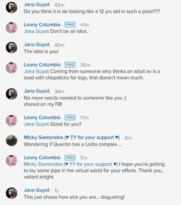Screen dimensions: 181x205
Task: Click the Jana Guyot mention before "Coming from someone"
Action: click(x=36, y=71)
